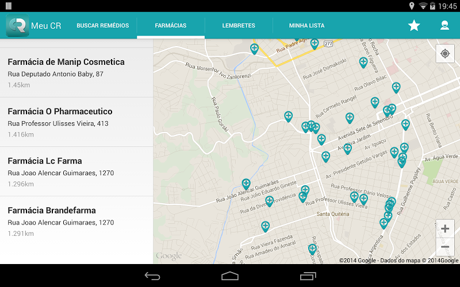Tap the ÁGUA VERDE park label
460x287 pixels.
point(445,181)
